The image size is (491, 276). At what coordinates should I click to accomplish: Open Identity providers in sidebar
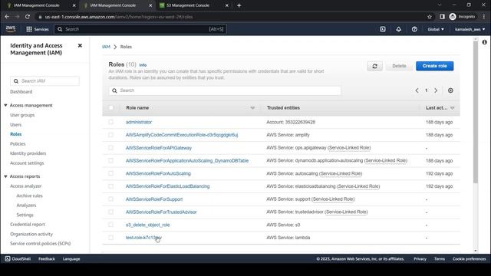28,153
